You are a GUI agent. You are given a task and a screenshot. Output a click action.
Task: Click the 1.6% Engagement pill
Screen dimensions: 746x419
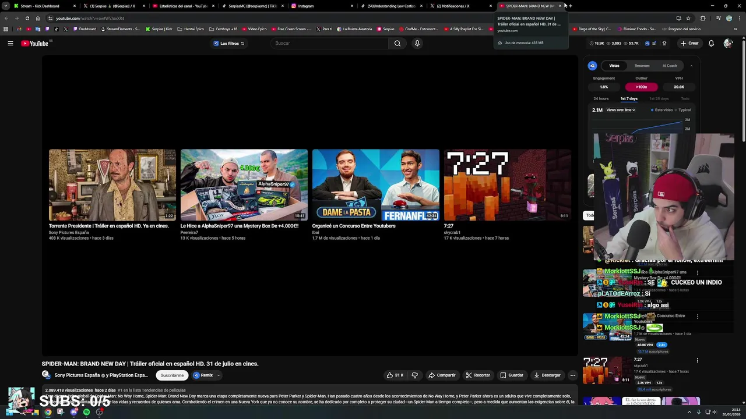tap(604, 87)
